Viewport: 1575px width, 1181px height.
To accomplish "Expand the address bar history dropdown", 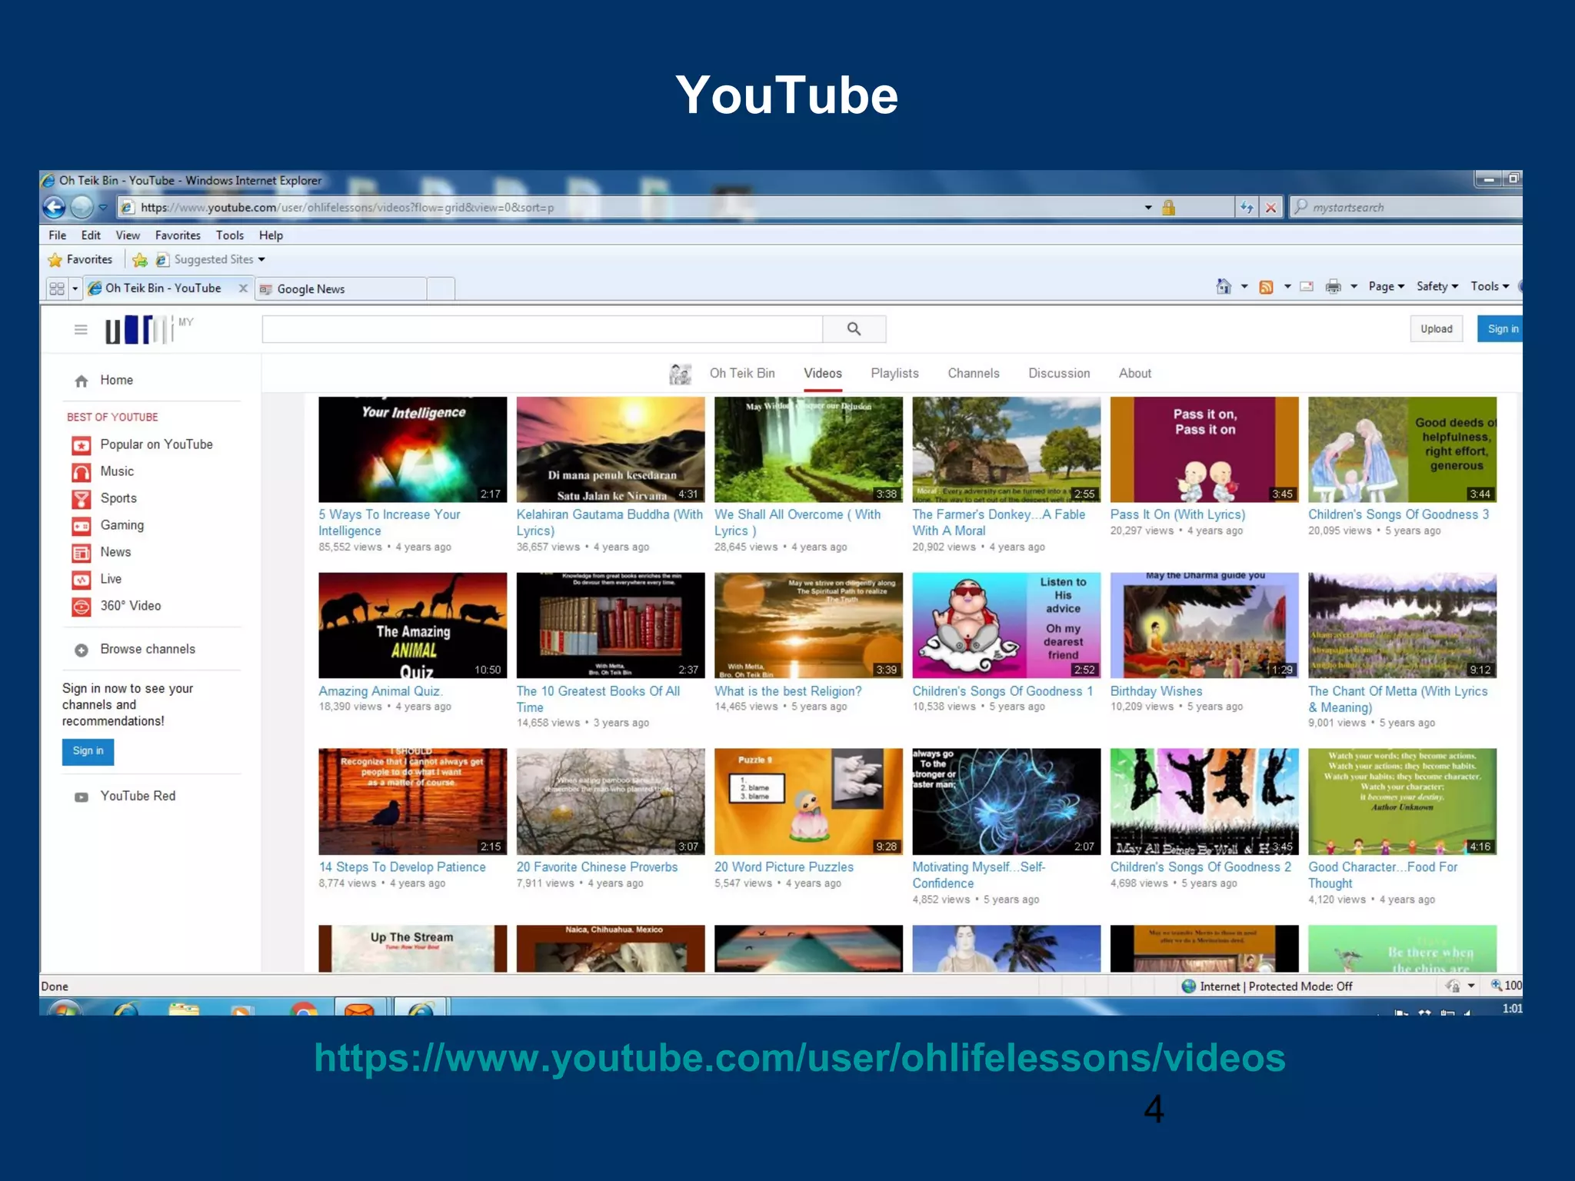I will point(1148,208).
